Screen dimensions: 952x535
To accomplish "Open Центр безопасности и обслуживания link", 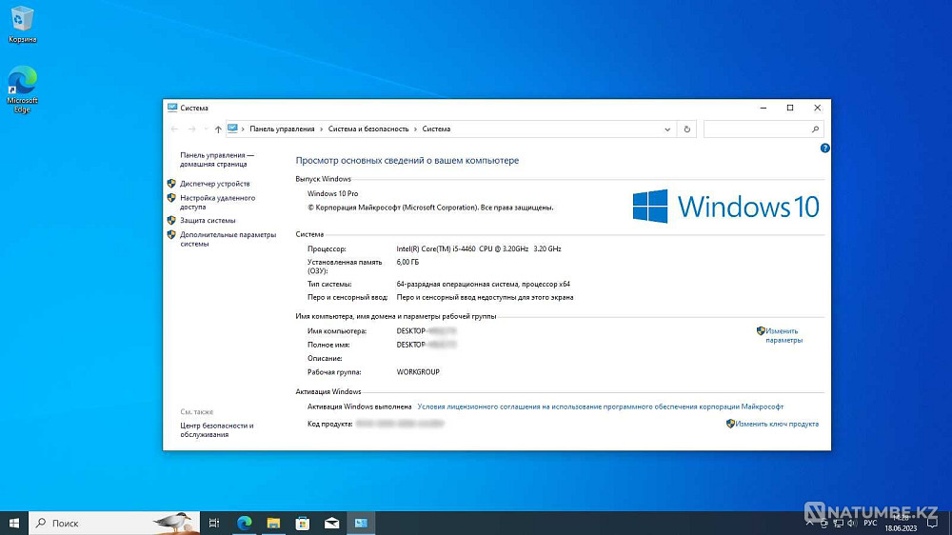I will (x=217, y=430).
